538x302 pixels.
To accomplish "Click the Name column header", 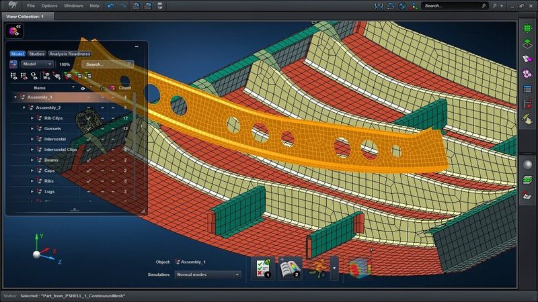I will coord(40,88).
